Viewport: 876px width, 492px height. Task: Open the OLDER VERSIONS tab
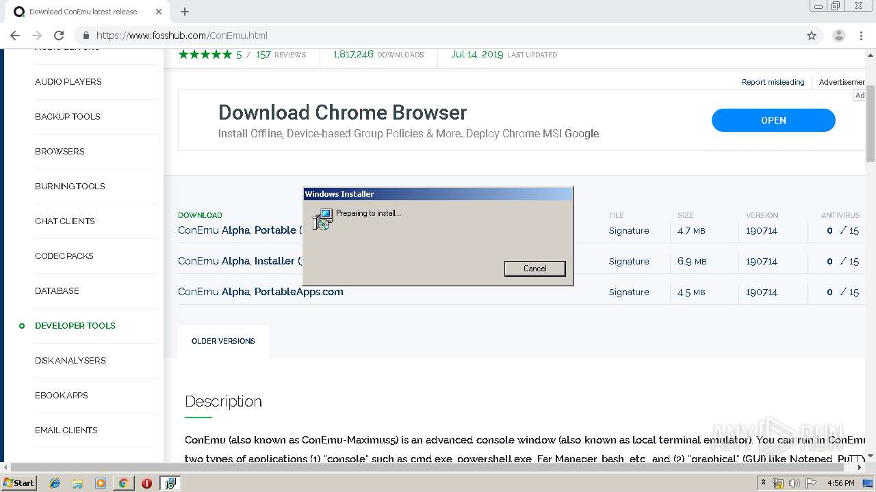pyautogui.click(x=223, y=341)
